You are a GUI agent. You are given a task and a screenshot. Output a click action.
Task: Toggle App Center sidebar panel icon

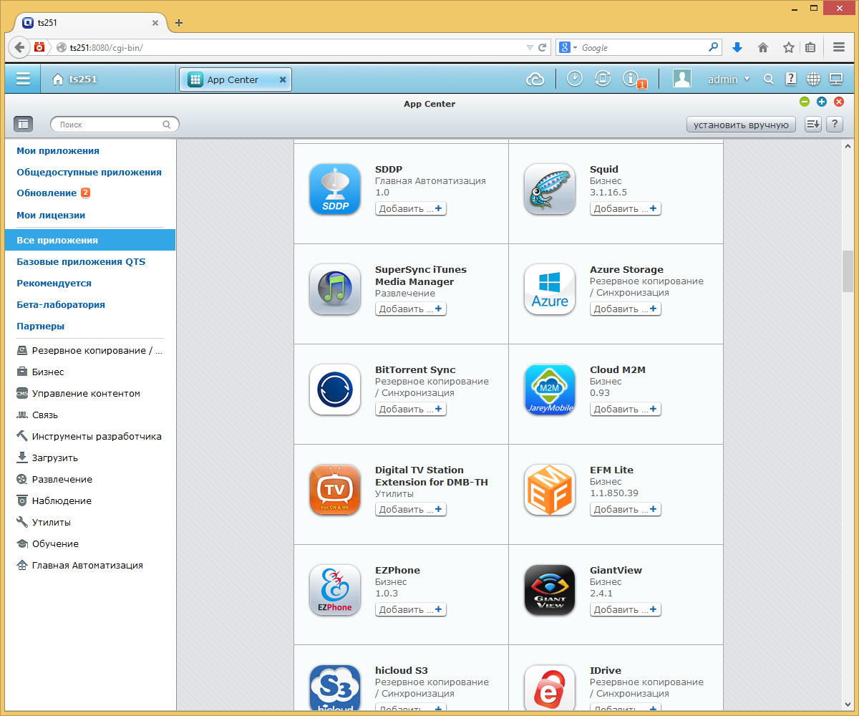tap(23, 124)
